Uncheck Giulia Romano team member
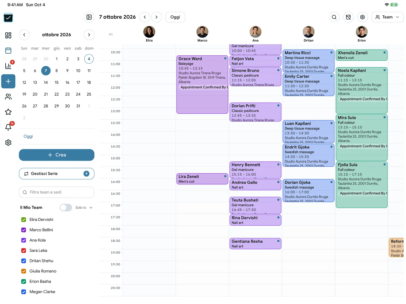The width and height of the screenshot is (406, 304). [x=24, y=271]
